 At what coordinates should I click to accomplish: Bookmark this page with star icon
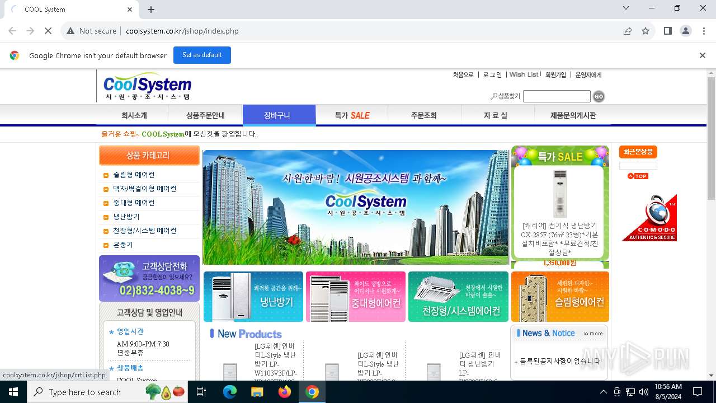(x=646, y=31)
